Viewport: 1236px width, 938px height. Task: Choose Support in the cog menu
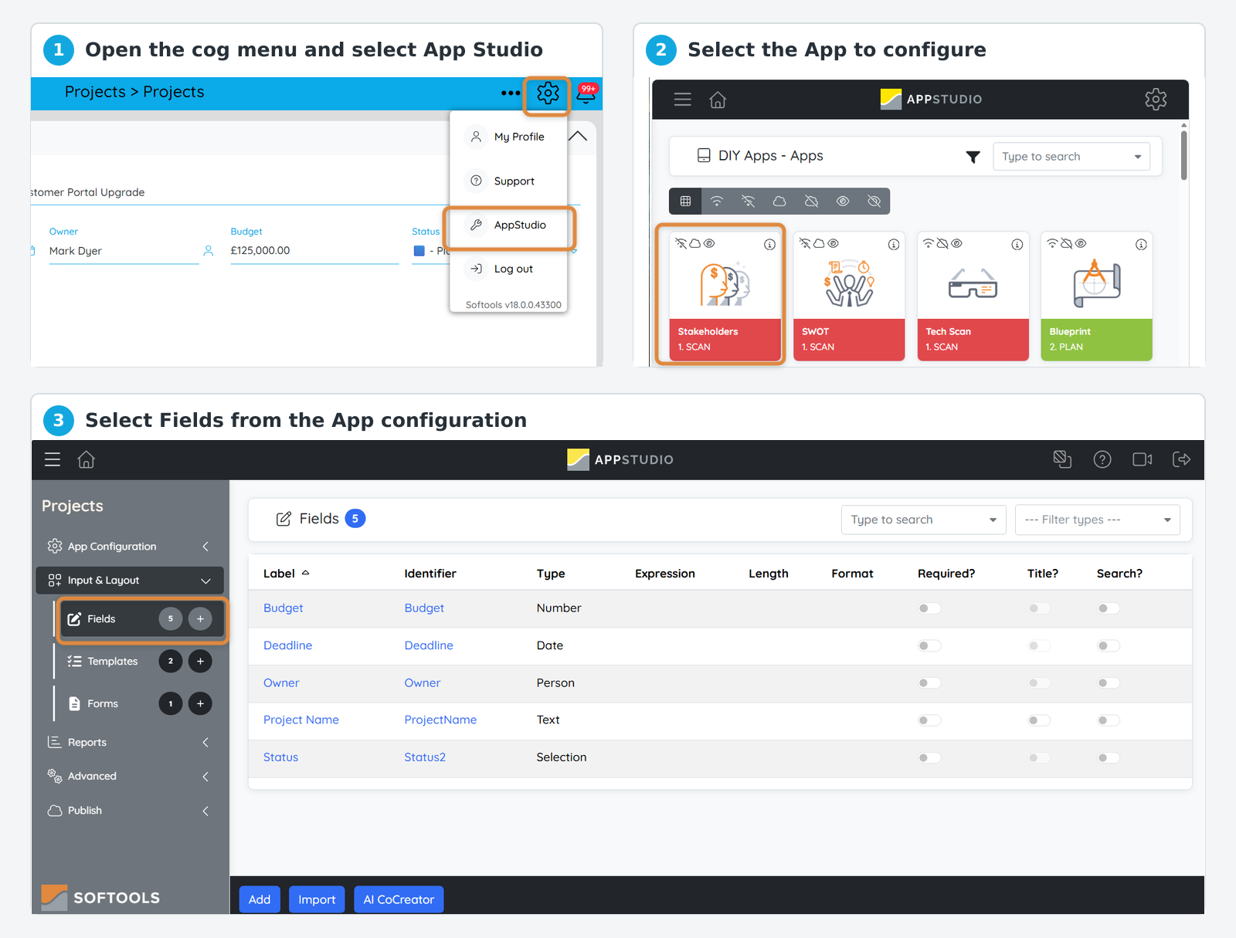point(508,181)
